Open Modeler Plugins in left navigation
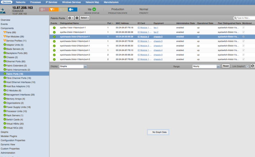The height and width of the screenshot is (157, 255). click(x=9, y=136)
